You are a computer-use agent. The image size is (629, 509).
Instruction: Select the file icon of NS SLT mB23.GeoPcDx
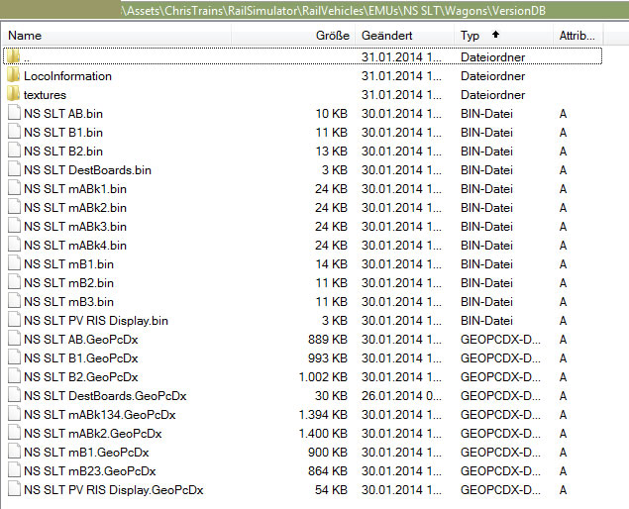[14, 471]
